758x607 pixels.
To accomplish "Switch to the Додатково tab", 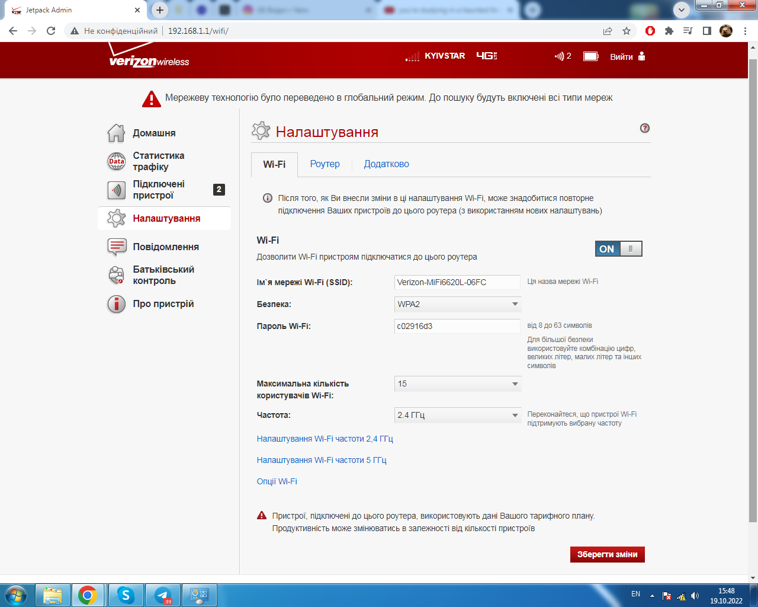I will [x=387, y=164].
